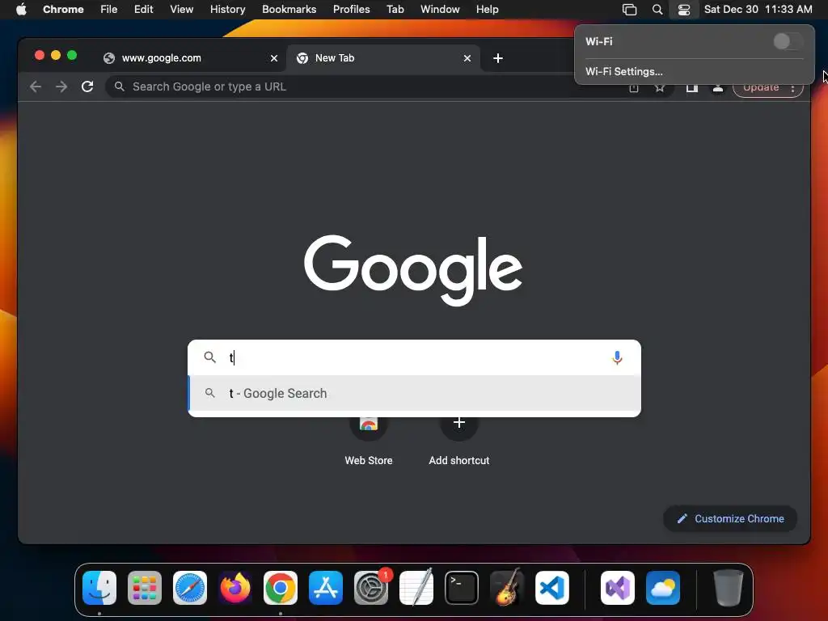
Task: Start voice search with microphone icon
Action: pos(617,357)
